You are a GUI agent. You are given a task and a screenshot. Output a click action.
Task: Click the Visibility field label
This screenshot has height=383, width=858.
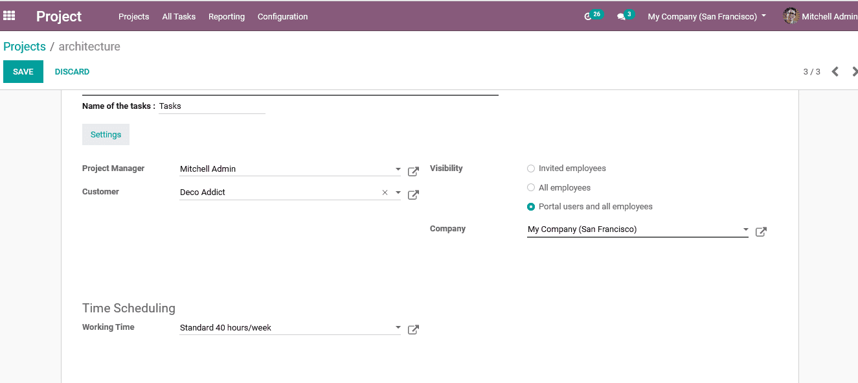point(446,168)
